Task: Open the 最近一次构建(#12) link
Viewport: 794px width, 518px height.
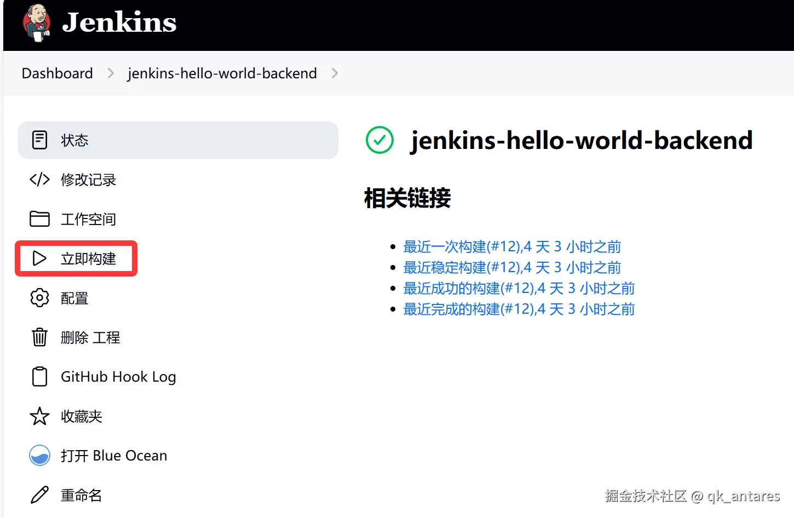Action: (x=512, y=247)
